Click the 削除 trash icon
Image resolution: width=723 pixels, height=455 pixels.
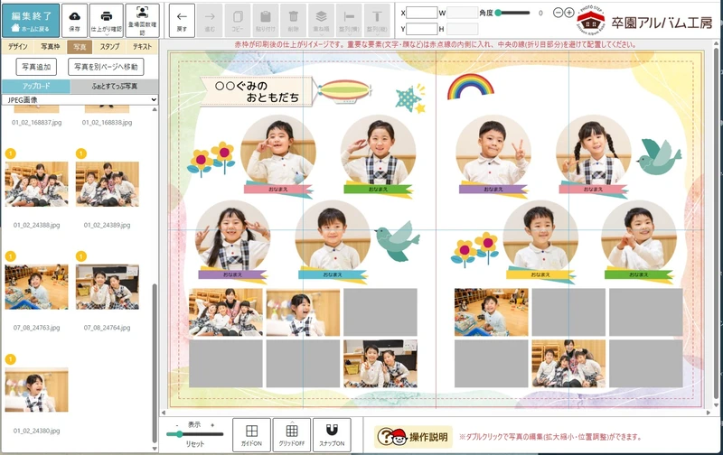294,16
